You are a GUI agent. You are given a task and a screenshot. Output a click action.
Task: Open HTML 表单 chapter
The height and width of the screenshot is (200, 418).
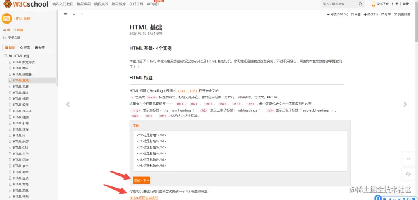pos(21,191)
